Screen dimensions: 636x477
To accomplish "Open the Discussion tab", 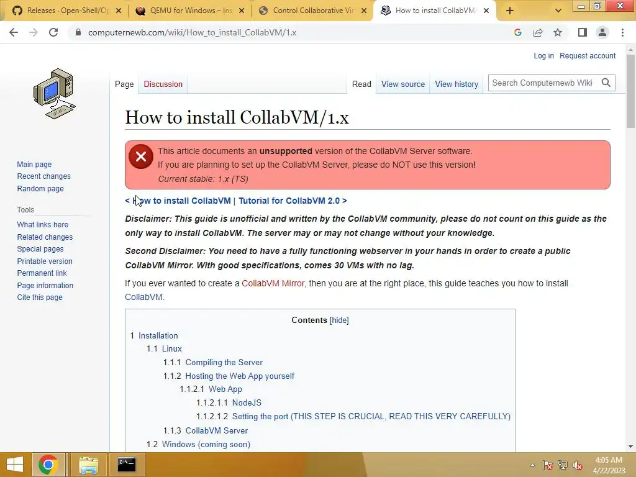I will tap(163, 84).
